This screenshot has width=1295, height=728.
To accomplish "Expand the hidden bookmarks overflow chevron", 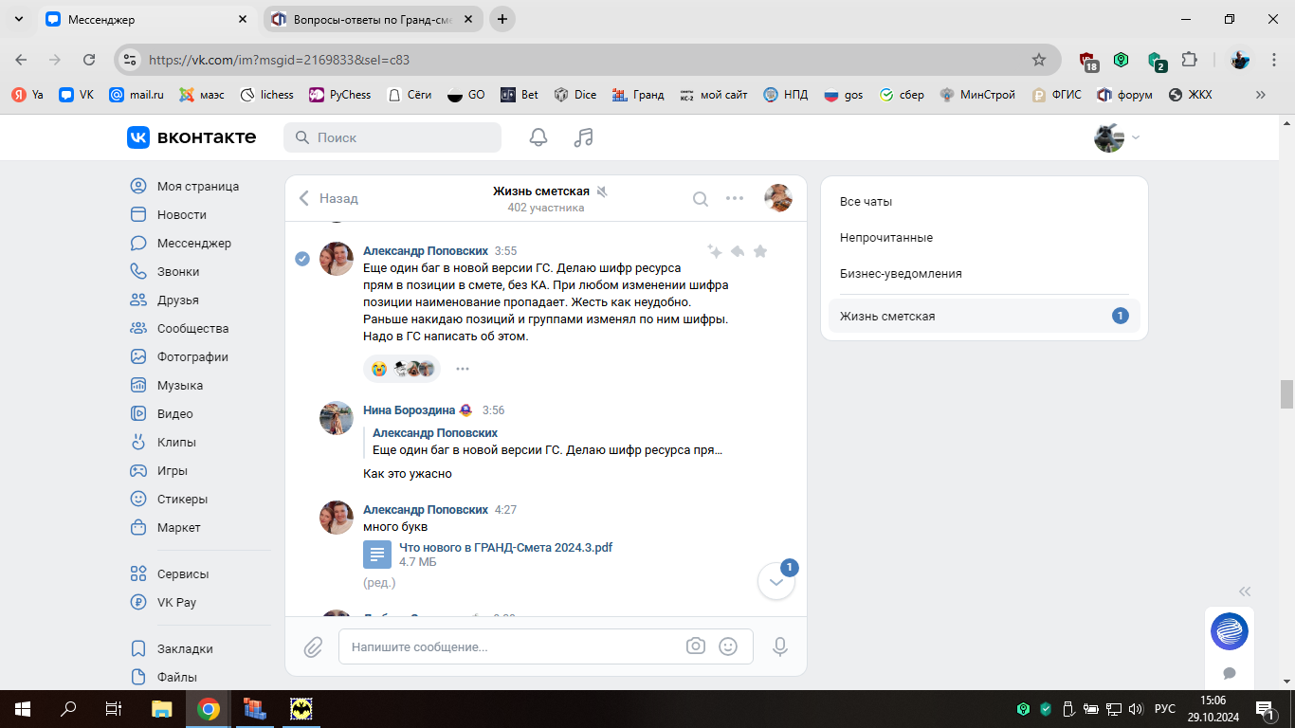I will pyautogui.click(x=1261, y=95).
